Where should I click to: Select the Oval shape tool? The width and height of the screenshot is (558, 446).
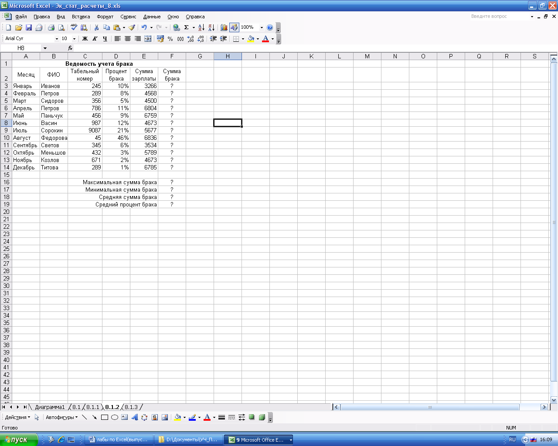(114, 417)
